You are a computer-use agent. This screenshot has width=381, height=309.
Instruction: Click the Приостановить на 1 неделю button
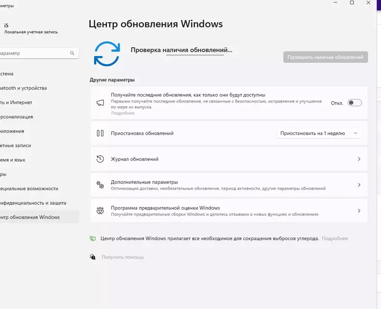click(x=313, y=133)
